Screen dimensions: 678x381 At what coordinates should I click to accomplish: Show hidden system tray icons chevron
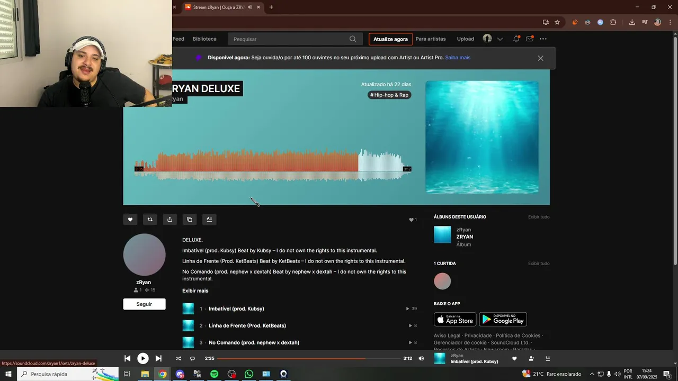click(x=592, y=374)
